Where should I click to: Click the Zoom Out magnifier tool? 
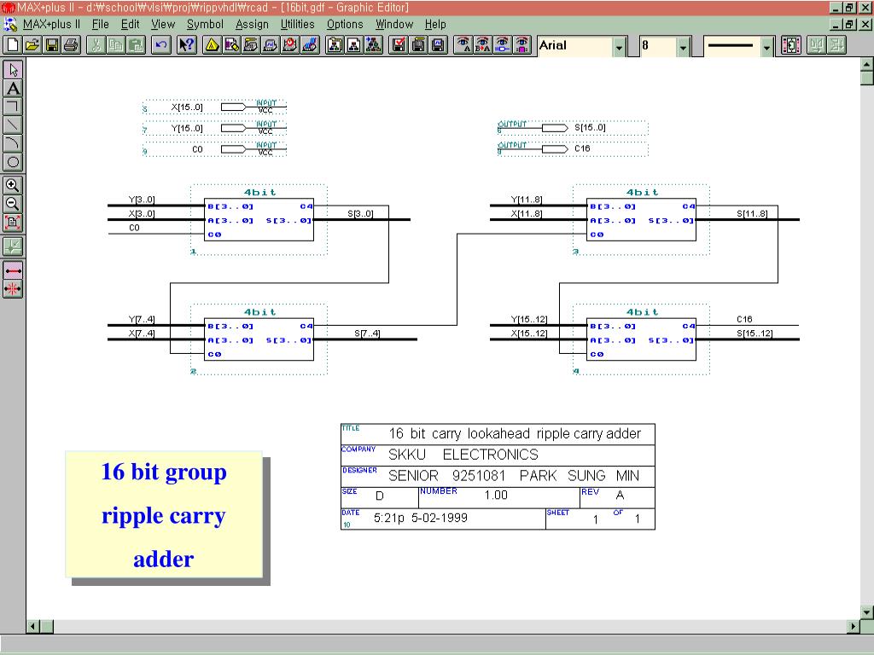(13, 204)
